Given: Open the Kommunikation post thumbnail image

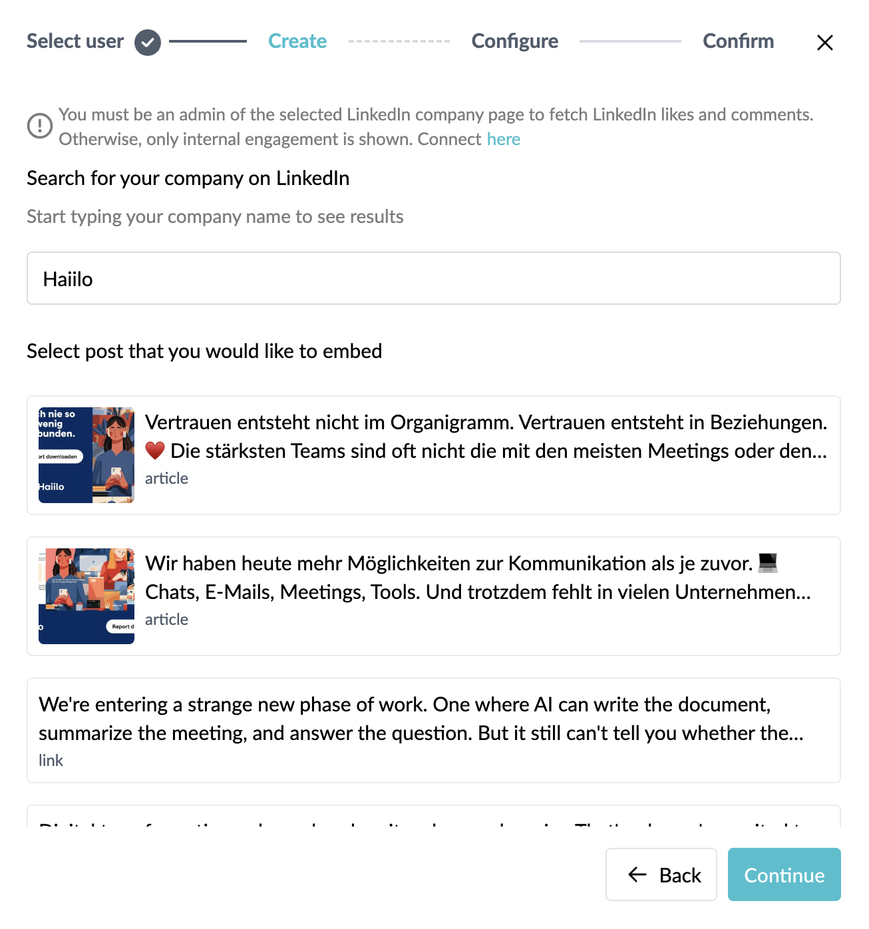Looking at the screenshot, I should click(x=87, y=596).
